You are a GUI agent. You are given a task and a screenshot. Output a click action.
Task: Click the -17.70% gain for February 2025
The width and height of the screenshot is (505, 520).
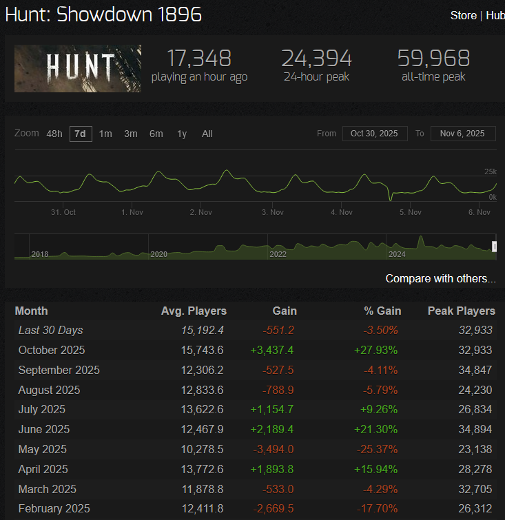pos(377,509)
